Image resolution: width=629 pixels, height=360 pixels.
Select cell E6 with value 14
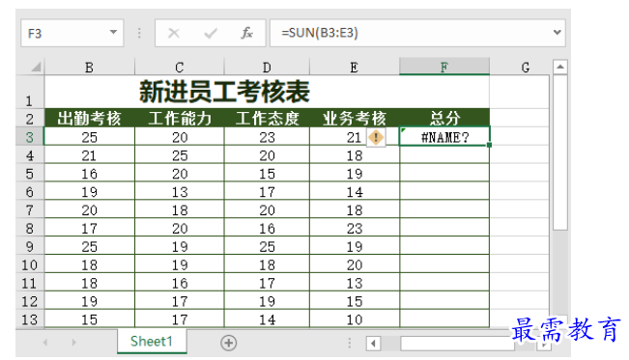pyautogui.click(x=355, y=191)
